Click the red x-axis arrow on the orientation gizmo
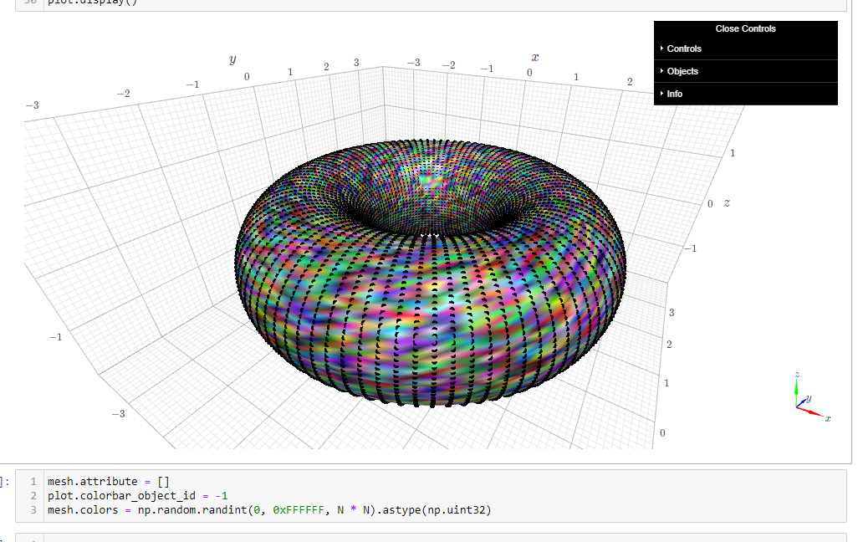 [x=811, y=412]
